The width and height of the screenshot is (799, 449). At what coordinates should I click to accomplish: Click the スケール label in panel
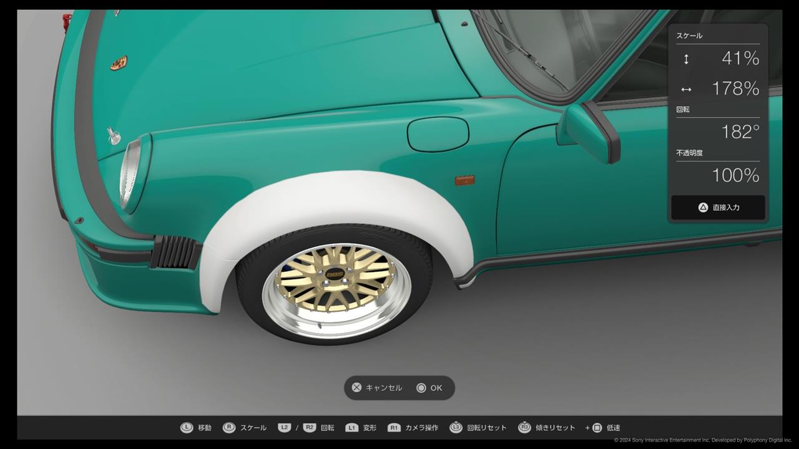[689, 36]
